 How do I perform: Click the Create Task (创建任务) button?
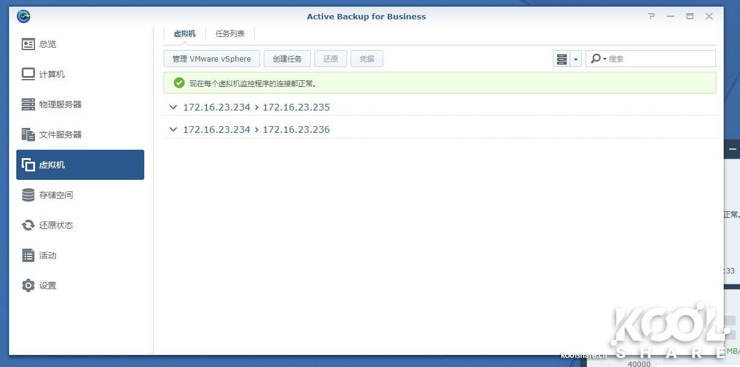click(287, 59)
